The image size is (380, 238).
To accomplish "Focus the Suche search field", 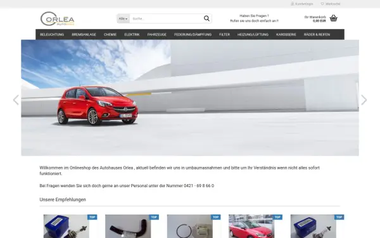I will (166, 18).
